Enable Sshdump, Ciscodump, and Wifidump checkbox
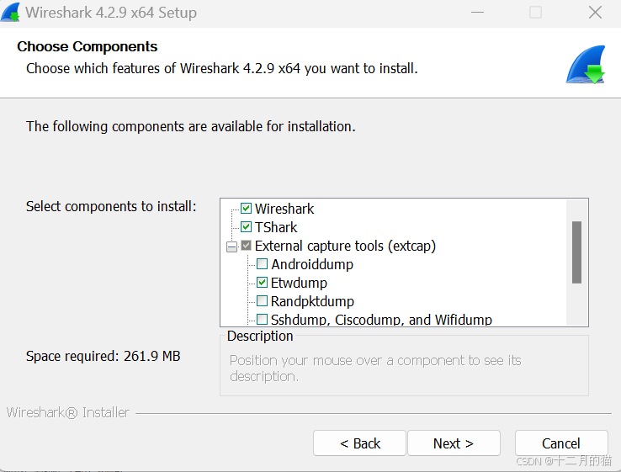Image resolution: width=621 pixels, height=472 pixels. tap(262, 319)
